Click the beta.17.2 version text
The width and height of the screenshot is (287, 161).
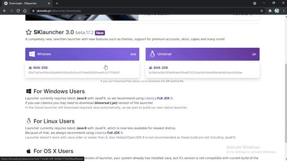(84, 33)
